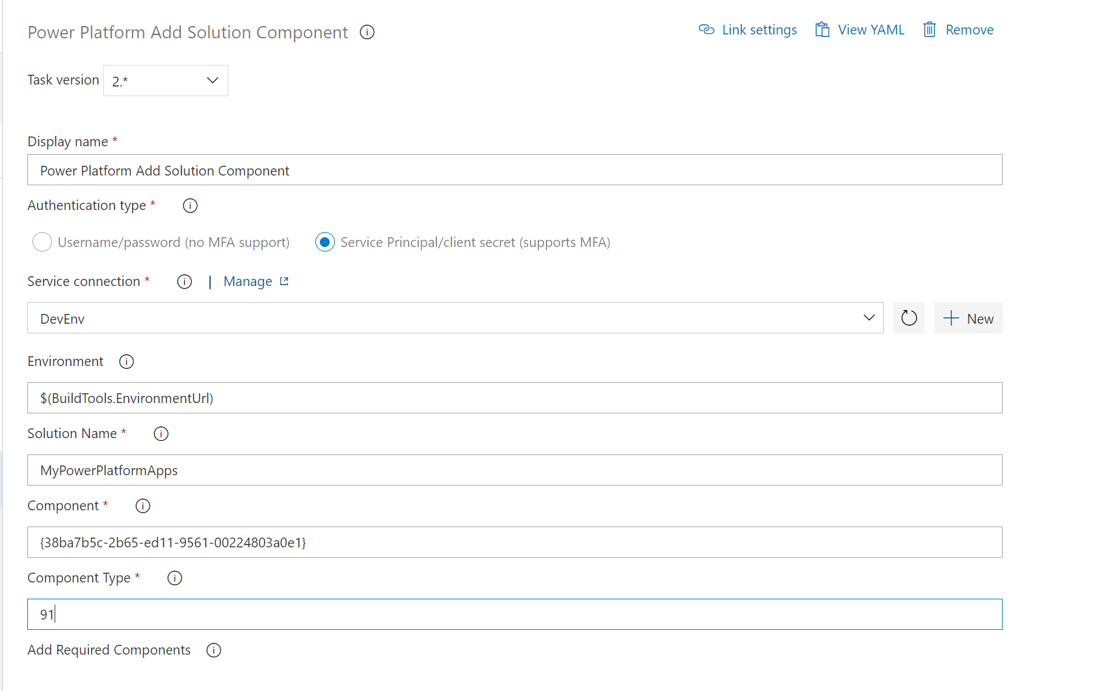1108x691 pixels.
Task: Select Username/password authentication
Action: 42,242
